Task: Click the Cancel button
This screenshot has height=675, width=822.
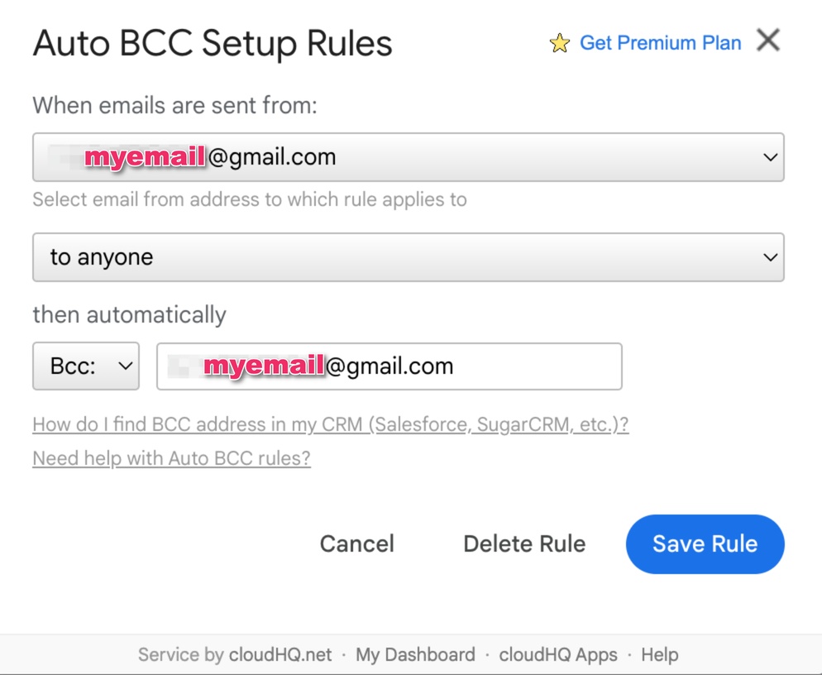Action: click(x=357, y=543)
